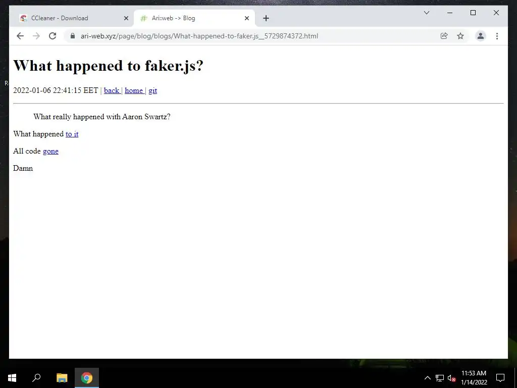Open the Windows notification center

500,378
